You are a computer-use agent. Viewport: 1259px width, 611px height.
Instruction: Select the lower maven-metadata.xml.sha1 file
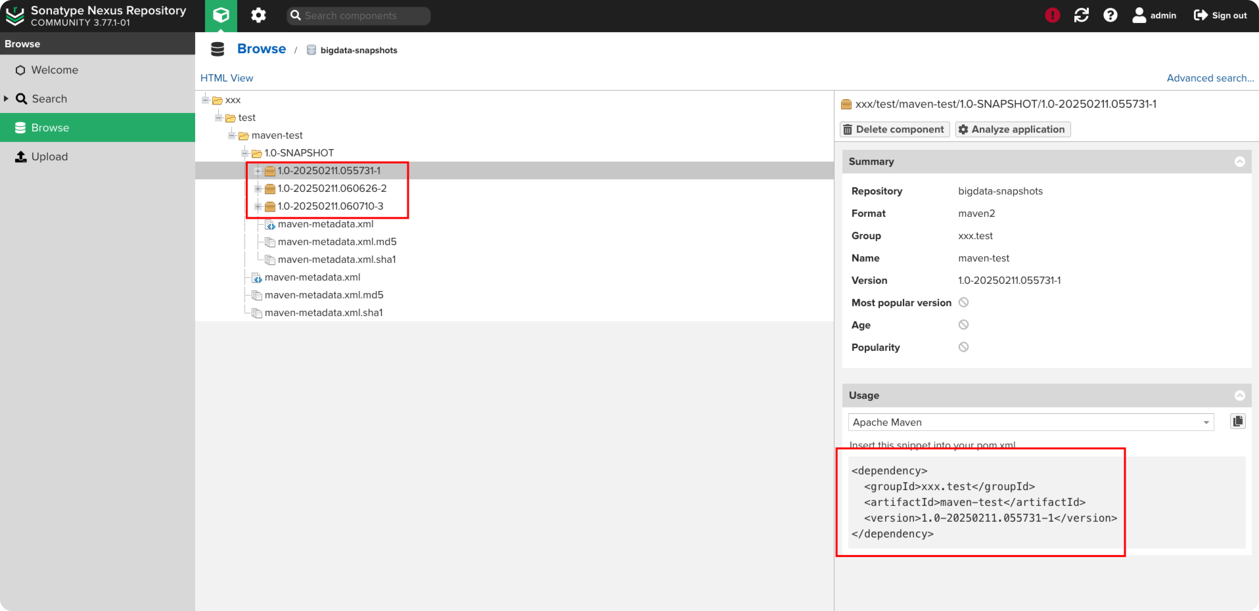[x=323, y=313]
